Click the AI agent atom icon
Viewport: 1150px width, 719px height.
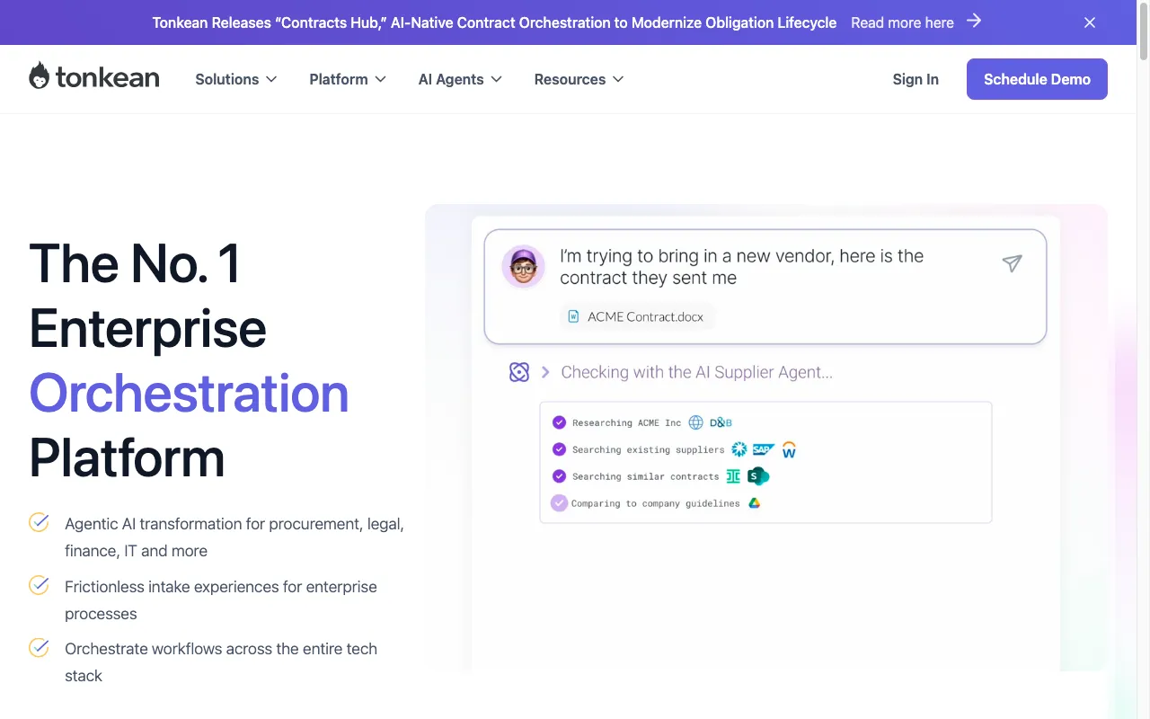(x=519, y=372)
